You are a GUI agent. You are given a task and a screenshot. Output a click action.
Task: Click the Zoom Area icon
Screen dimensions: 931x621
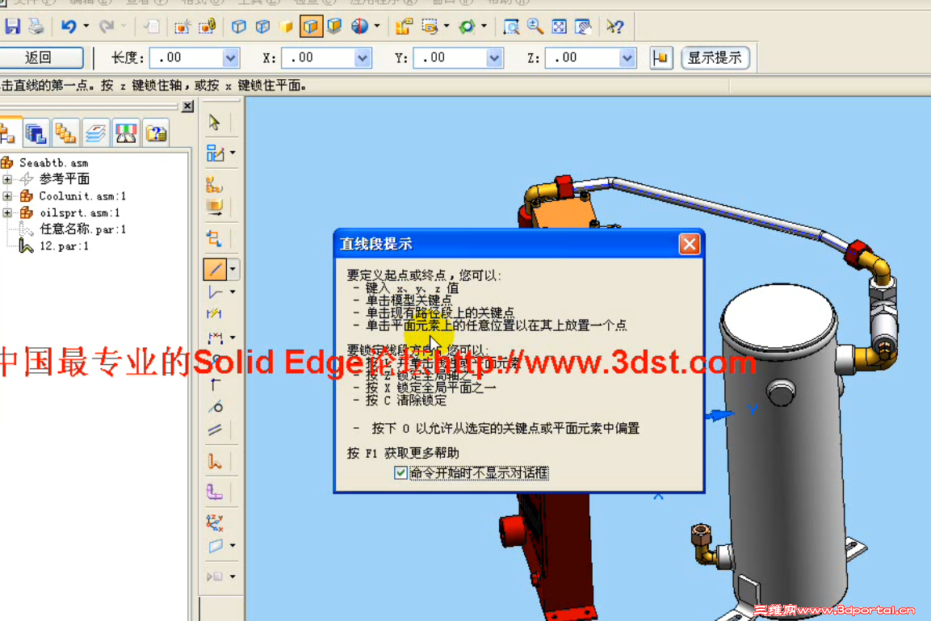(510, 26)
